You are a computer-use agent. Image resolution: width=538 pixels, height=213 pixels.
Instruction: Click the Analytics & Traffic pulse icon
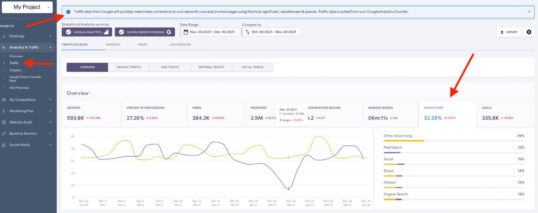tap(4, 47)
